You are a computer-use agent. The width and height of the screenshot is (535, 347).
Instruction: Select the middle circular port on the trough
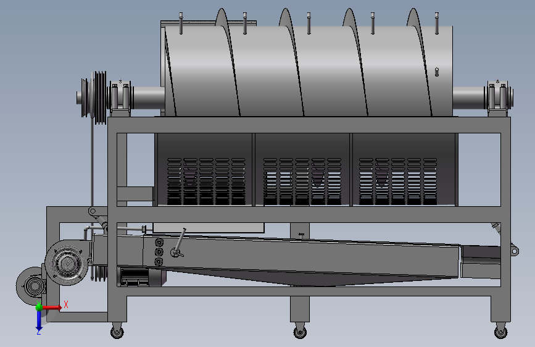(x=159, y=252)
